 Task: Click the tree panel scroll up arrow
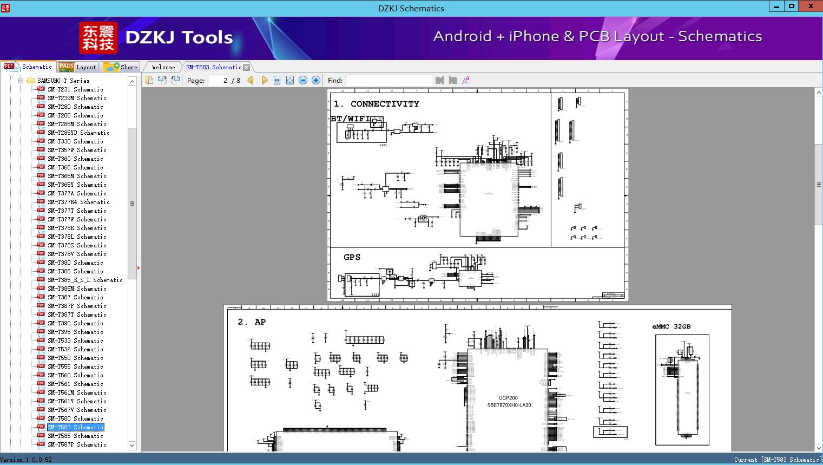tap(132, 81)
